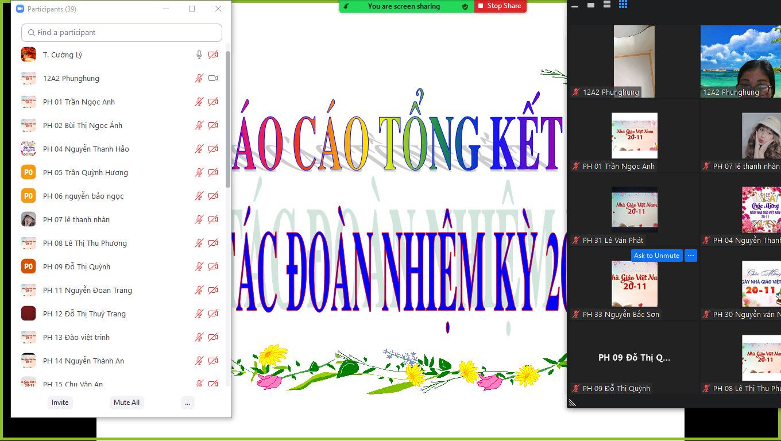Click T. Cường Lý's microphone icon
The height and width of the screenshot is (441, 781).
(x=199, y=55)
